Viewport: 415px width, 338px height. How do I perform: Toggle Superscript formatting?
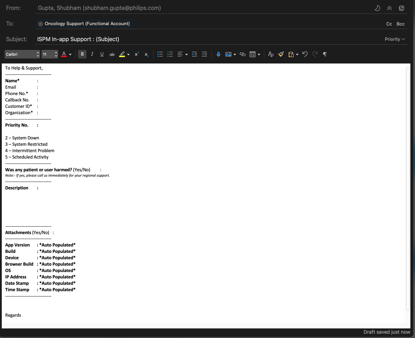click(137, 54)
